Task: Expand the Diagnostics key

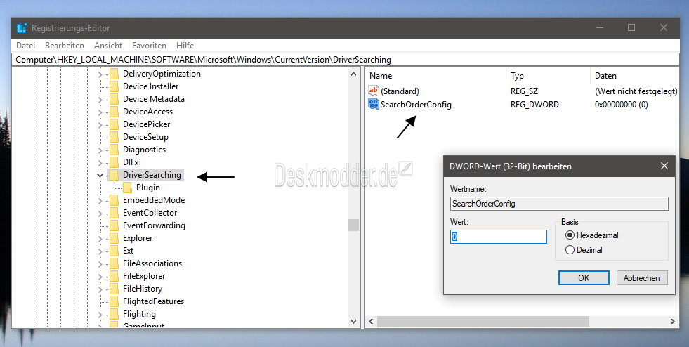Action: (100, 150)
